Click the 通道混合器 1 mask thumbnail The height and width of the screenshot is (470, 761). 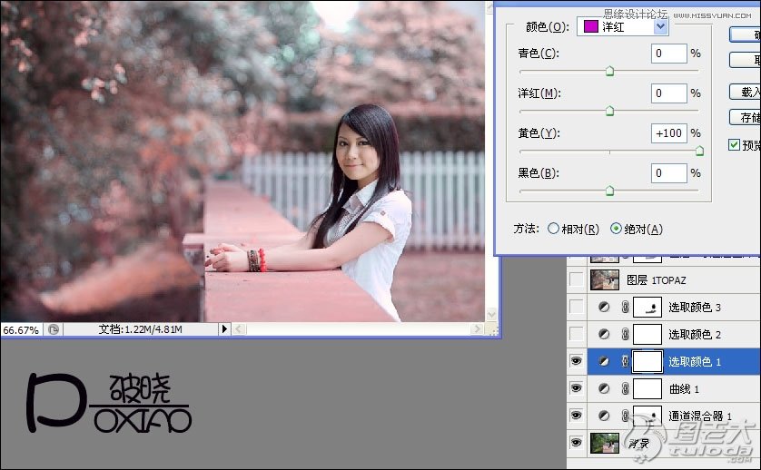(x=647, y=416)
